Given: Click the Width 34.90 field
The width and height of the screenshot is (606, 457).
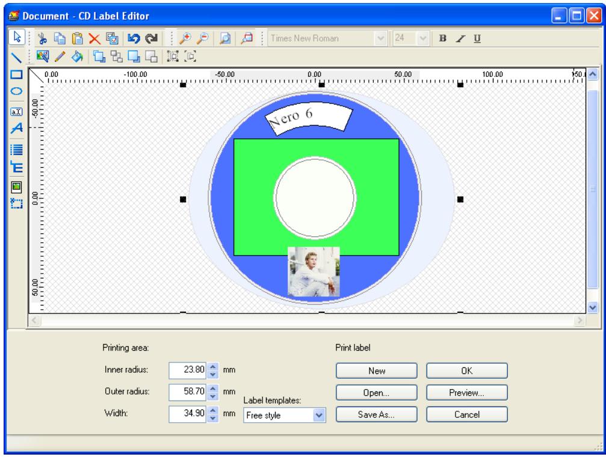Looking at the screenshot, I should point(188,414).
